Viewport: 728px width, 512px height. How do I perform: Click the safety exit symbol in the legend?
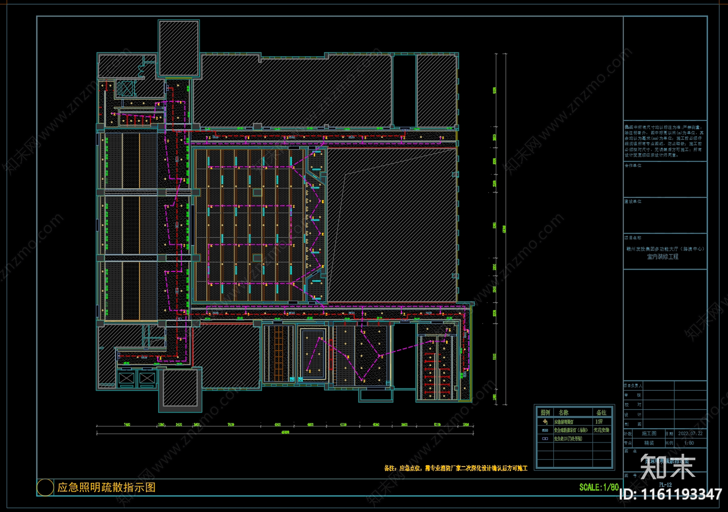pyautogui.click(x=545, y=439)
